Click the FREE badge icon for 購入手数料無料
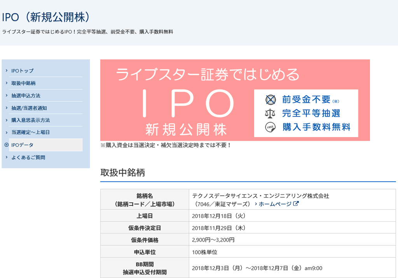This screenshot has width=398, height=278. point(271,127)
